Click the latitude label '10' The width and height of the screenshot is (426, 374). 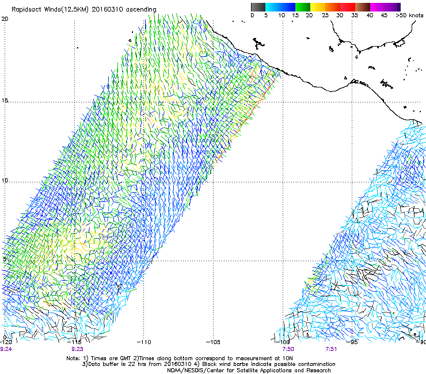[x=5, y=180]
